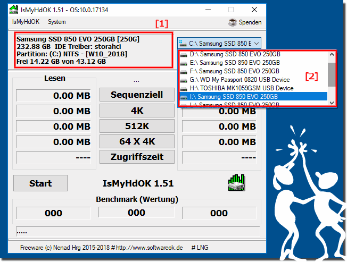347x262 pixels.
Task: Click write 512K result 0.00 MB field
Action: point(219,126)
